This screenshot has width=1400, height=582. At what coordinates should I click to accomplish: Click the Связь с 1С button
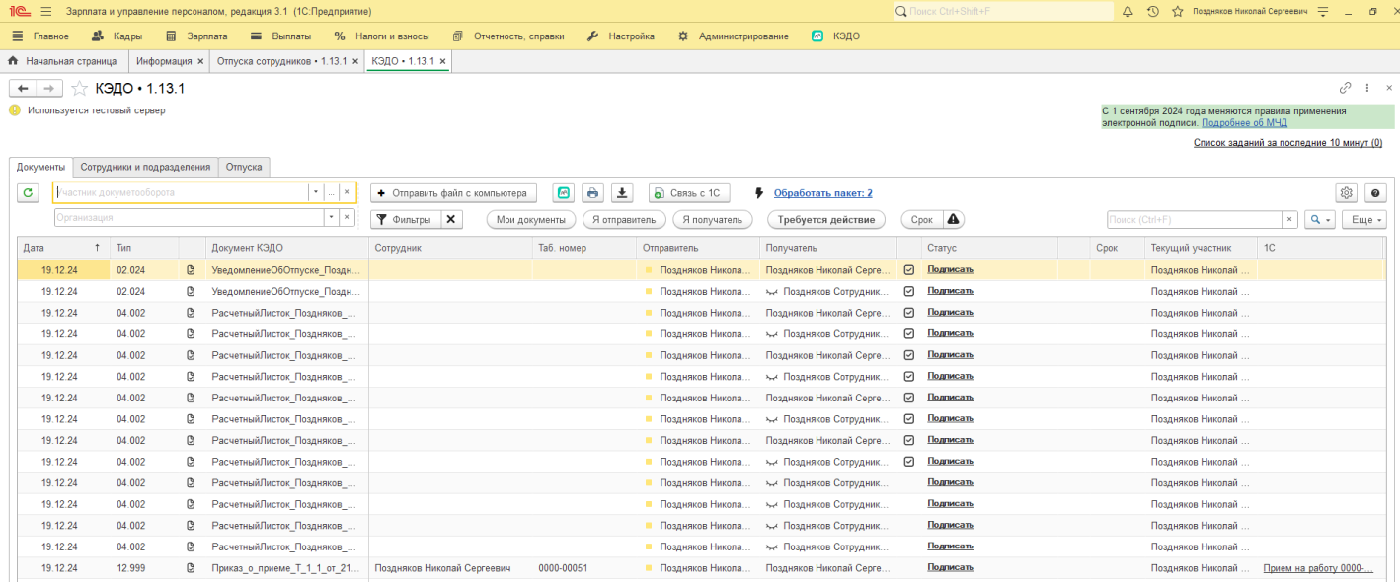coord(689,193)
